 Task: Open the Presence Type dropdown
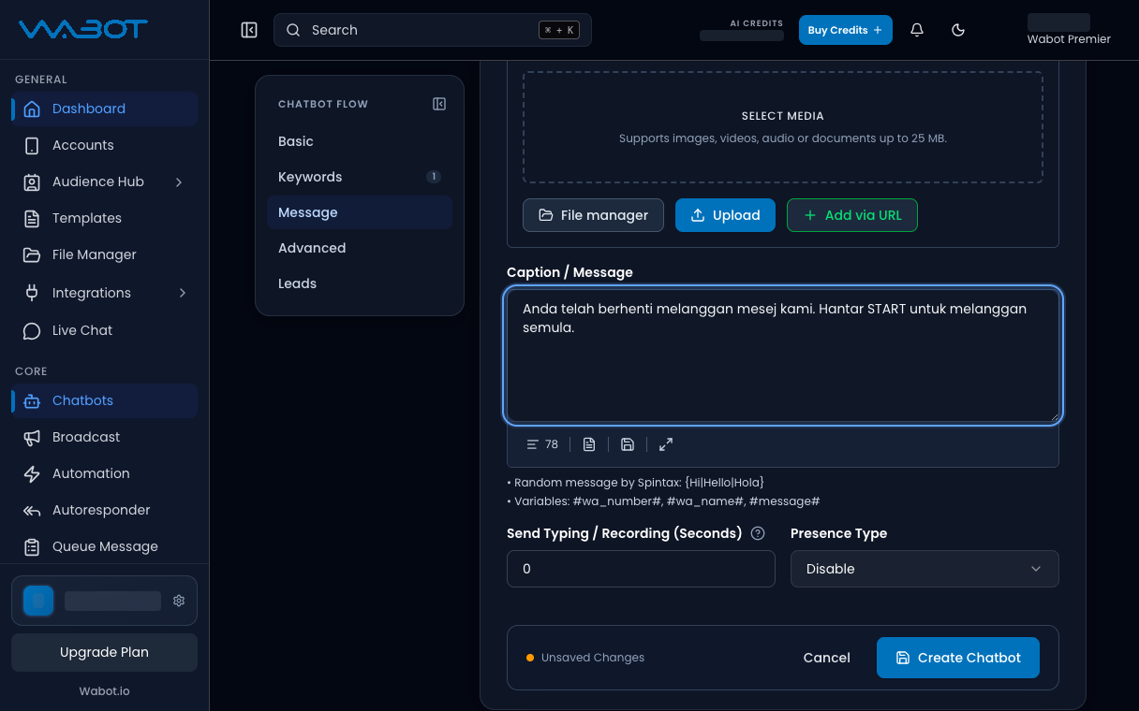pos(925,569)
